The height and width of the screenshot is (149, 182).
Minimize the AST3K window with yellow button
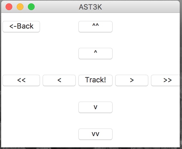point(20,7)
